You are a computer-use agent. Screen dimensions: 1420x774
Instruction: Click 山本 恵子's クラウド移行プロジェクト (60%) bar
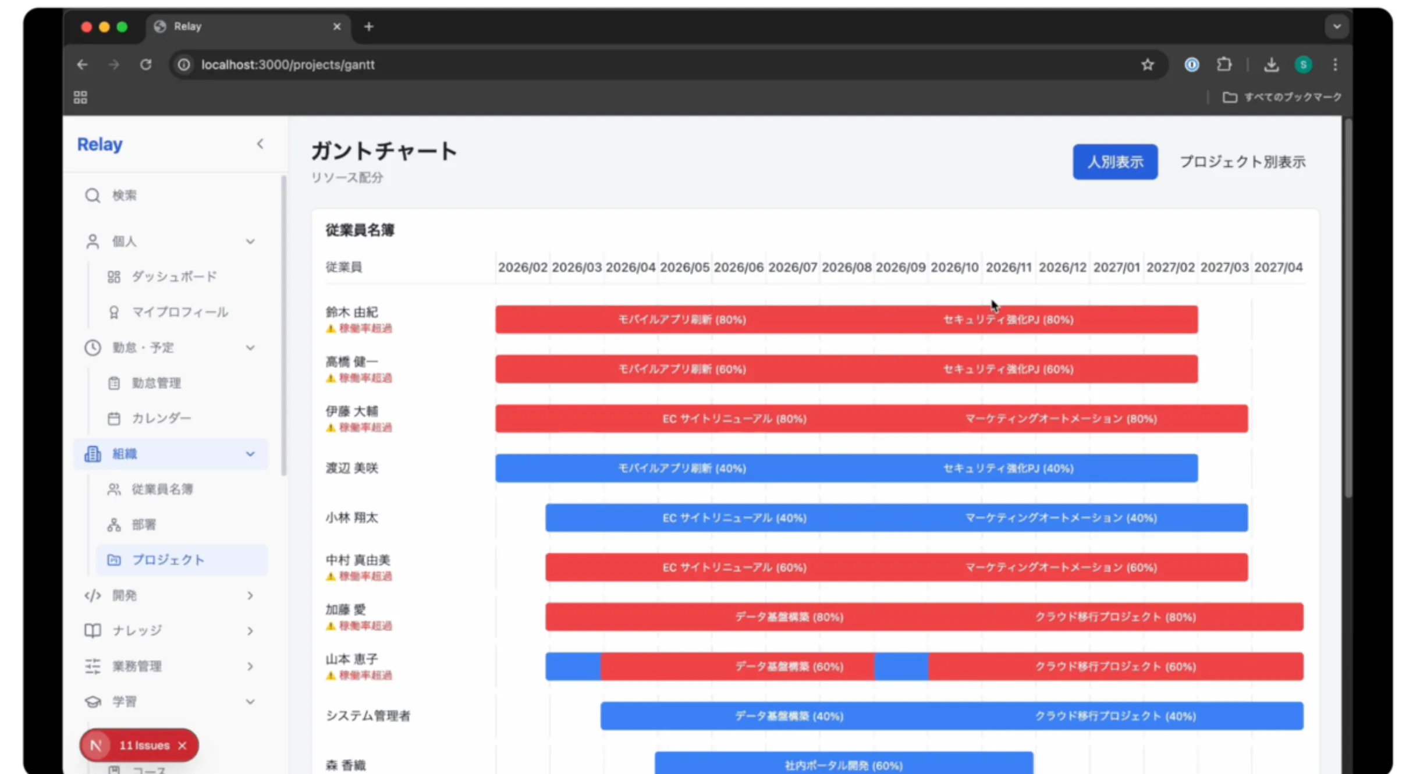pos(1116,666)
